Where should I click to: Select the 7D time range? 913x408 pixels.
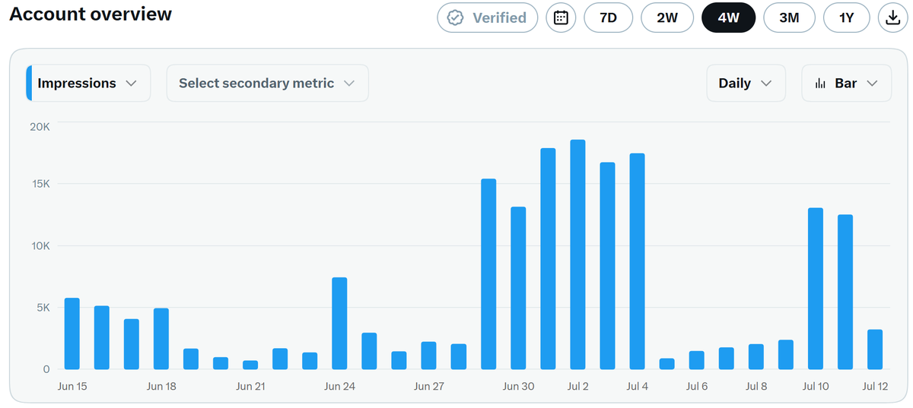pos(609,17)
